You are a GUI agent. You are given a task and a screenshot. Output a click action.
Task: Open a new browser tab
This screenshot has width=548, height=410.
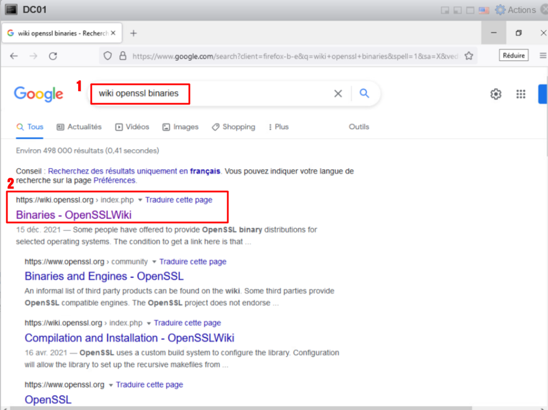134,33
